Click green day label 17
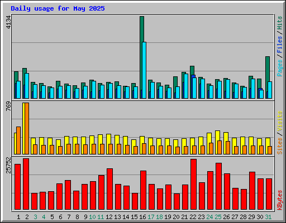 pos(151,217)
